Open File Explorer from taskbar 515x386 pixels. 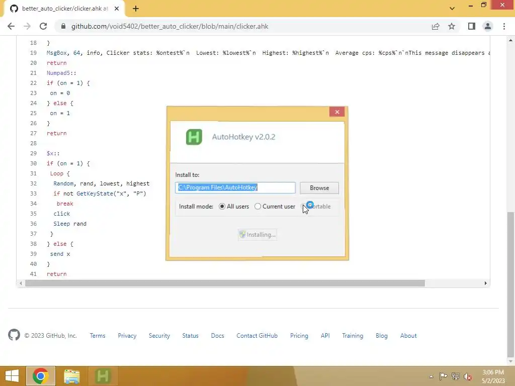pos(71,376)
